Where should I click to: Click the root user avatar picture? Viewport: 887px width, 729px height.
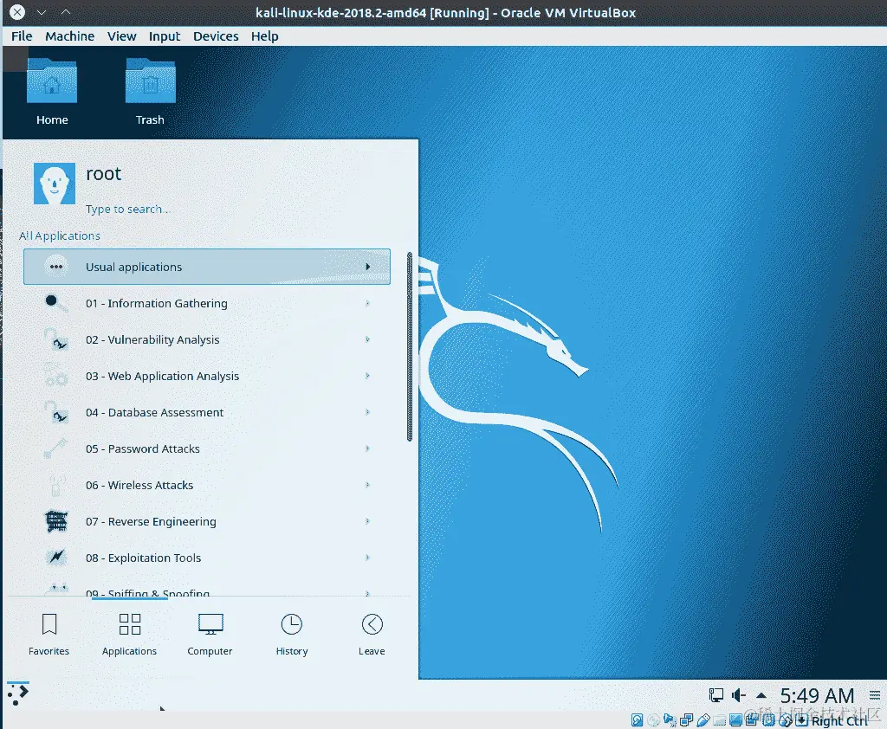55,184
